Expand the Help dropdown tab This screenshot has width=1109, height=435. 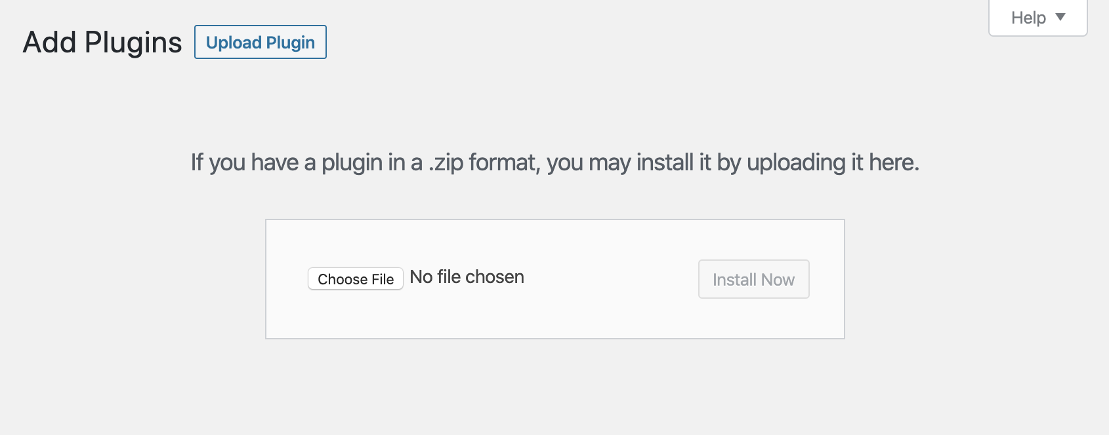click(x=1037, y=18)
